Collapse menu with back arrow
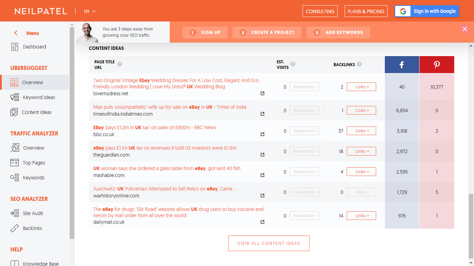The image size is (474, 266). pos(16,33)
